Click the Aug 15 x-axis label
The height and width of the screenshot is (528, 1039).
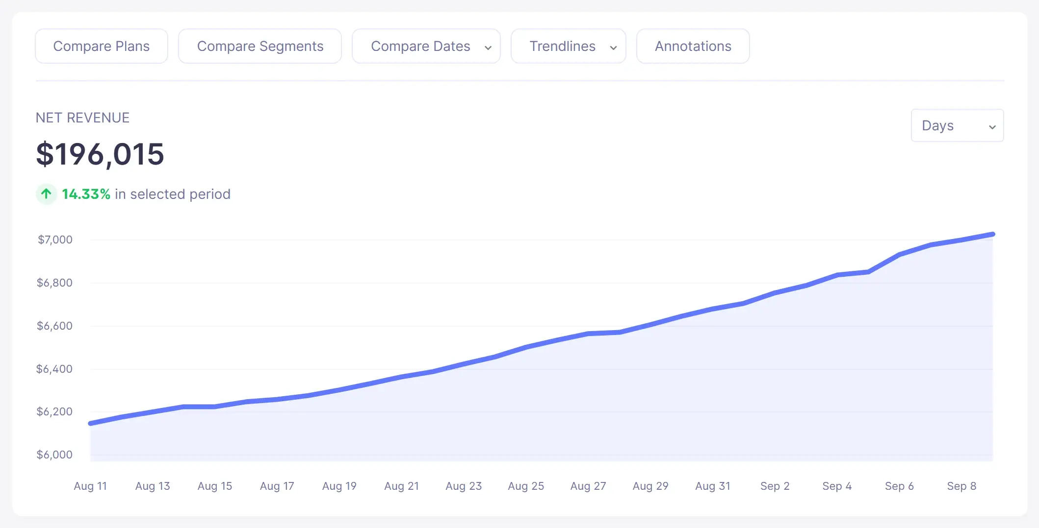point(215,486)
